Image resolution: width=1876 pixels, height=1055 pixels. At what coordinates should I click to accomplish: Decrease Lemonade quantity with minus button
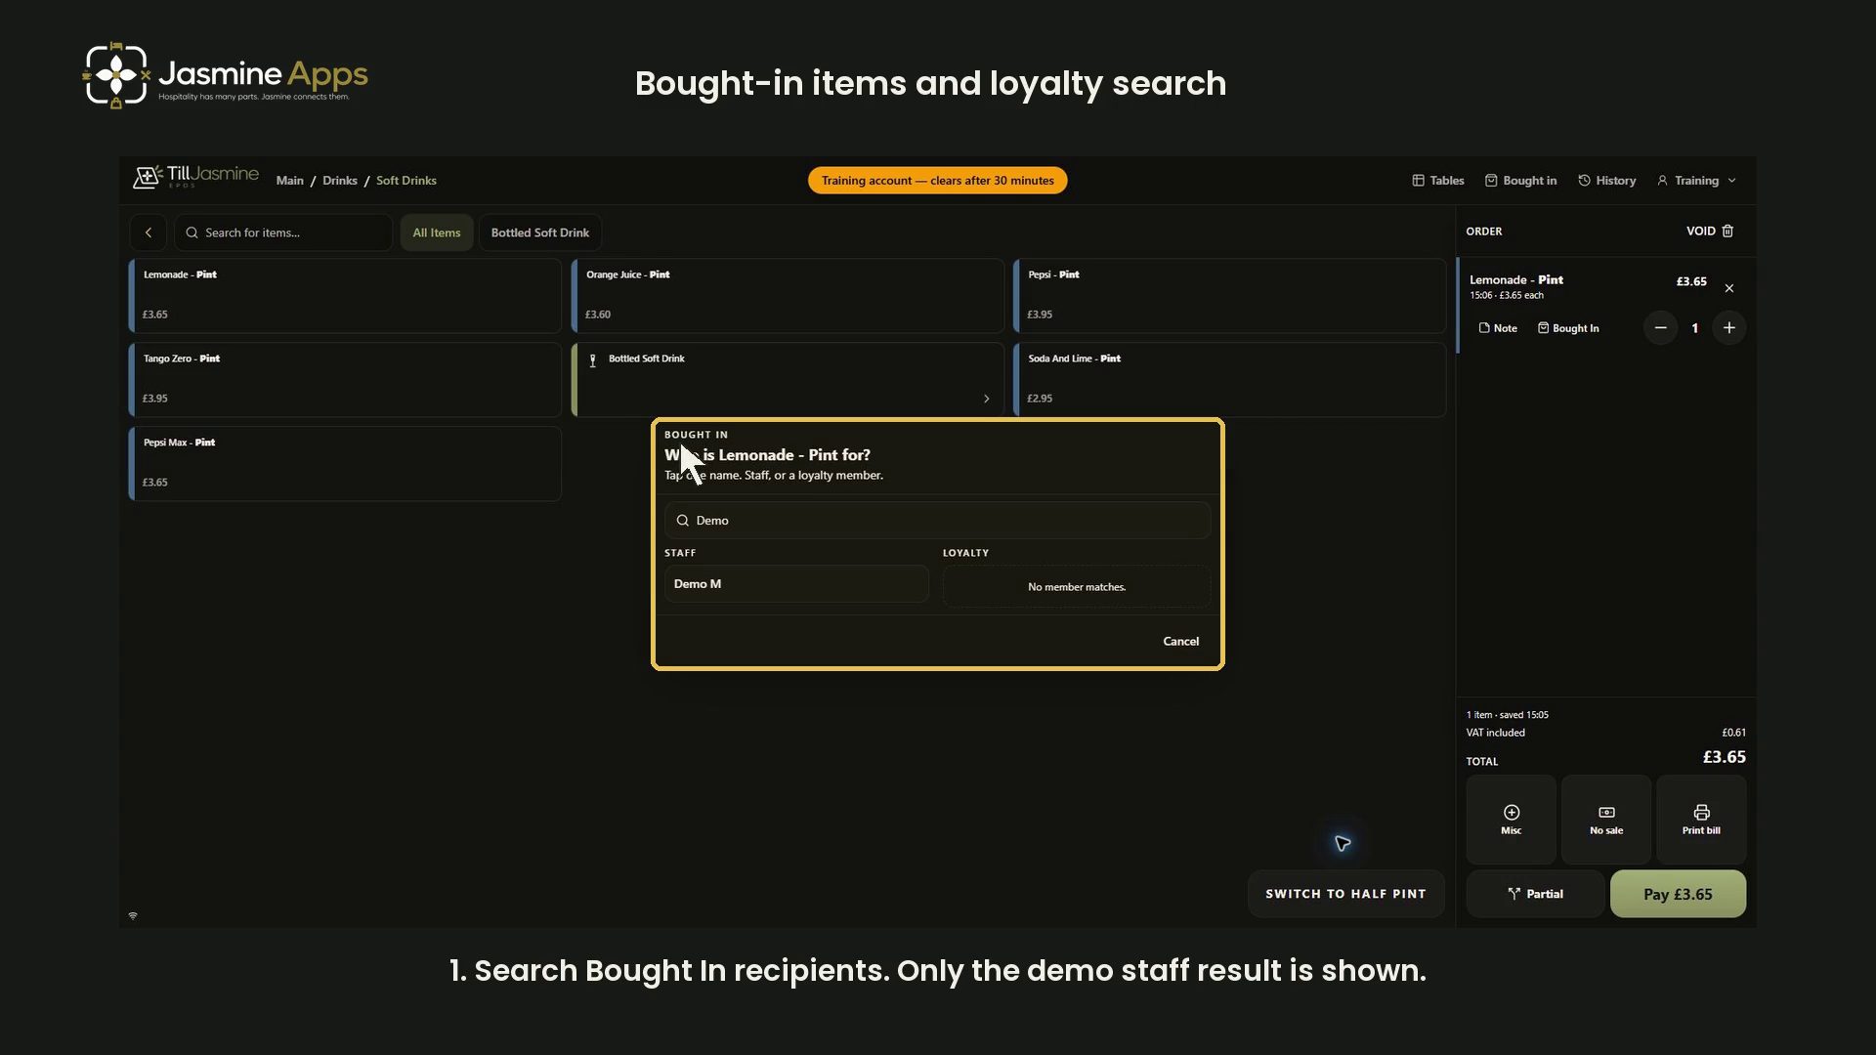(x=1660, y=328)
